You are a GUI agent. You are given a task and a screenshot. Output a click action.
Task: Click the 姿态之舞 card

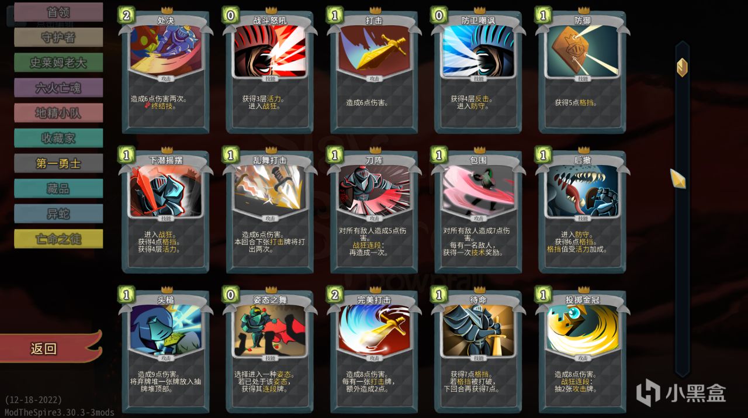[x=269, y=351]
